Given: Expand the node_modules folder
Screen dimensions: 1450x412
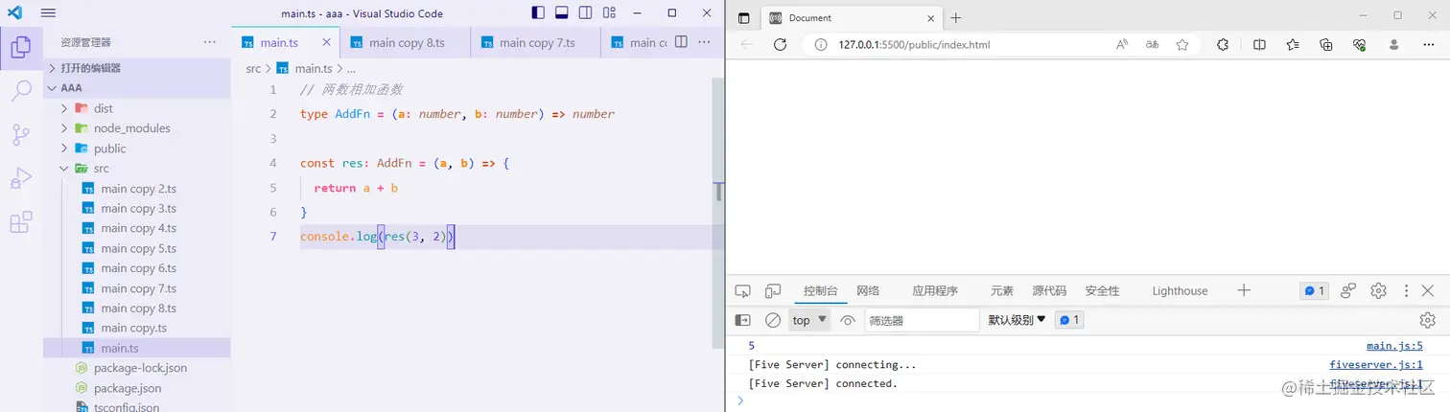Looking at the screenshot, I should (x=136, y=128).
